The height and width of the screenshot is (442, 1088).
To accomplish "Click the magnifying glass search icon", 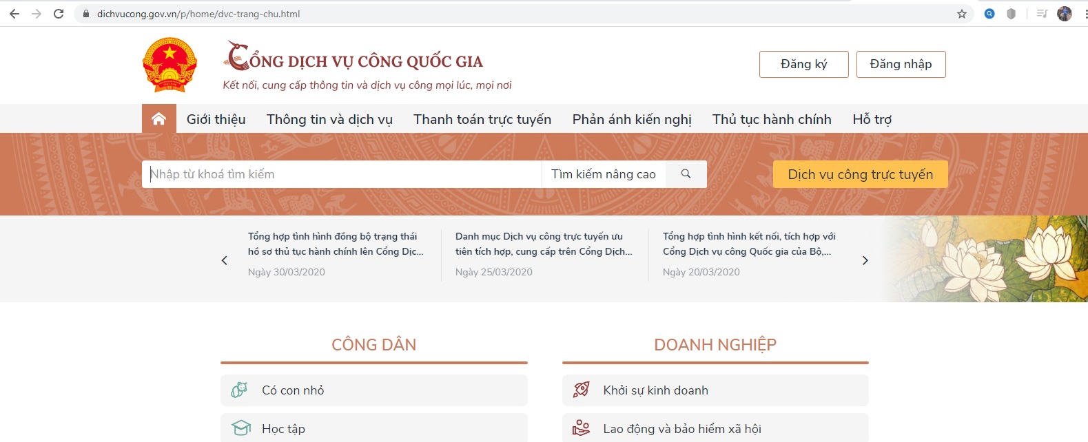I will coord(686,174).
